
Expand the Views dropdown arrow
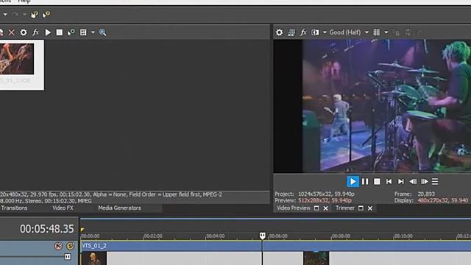pyautogui.click(x=93, y=32)
